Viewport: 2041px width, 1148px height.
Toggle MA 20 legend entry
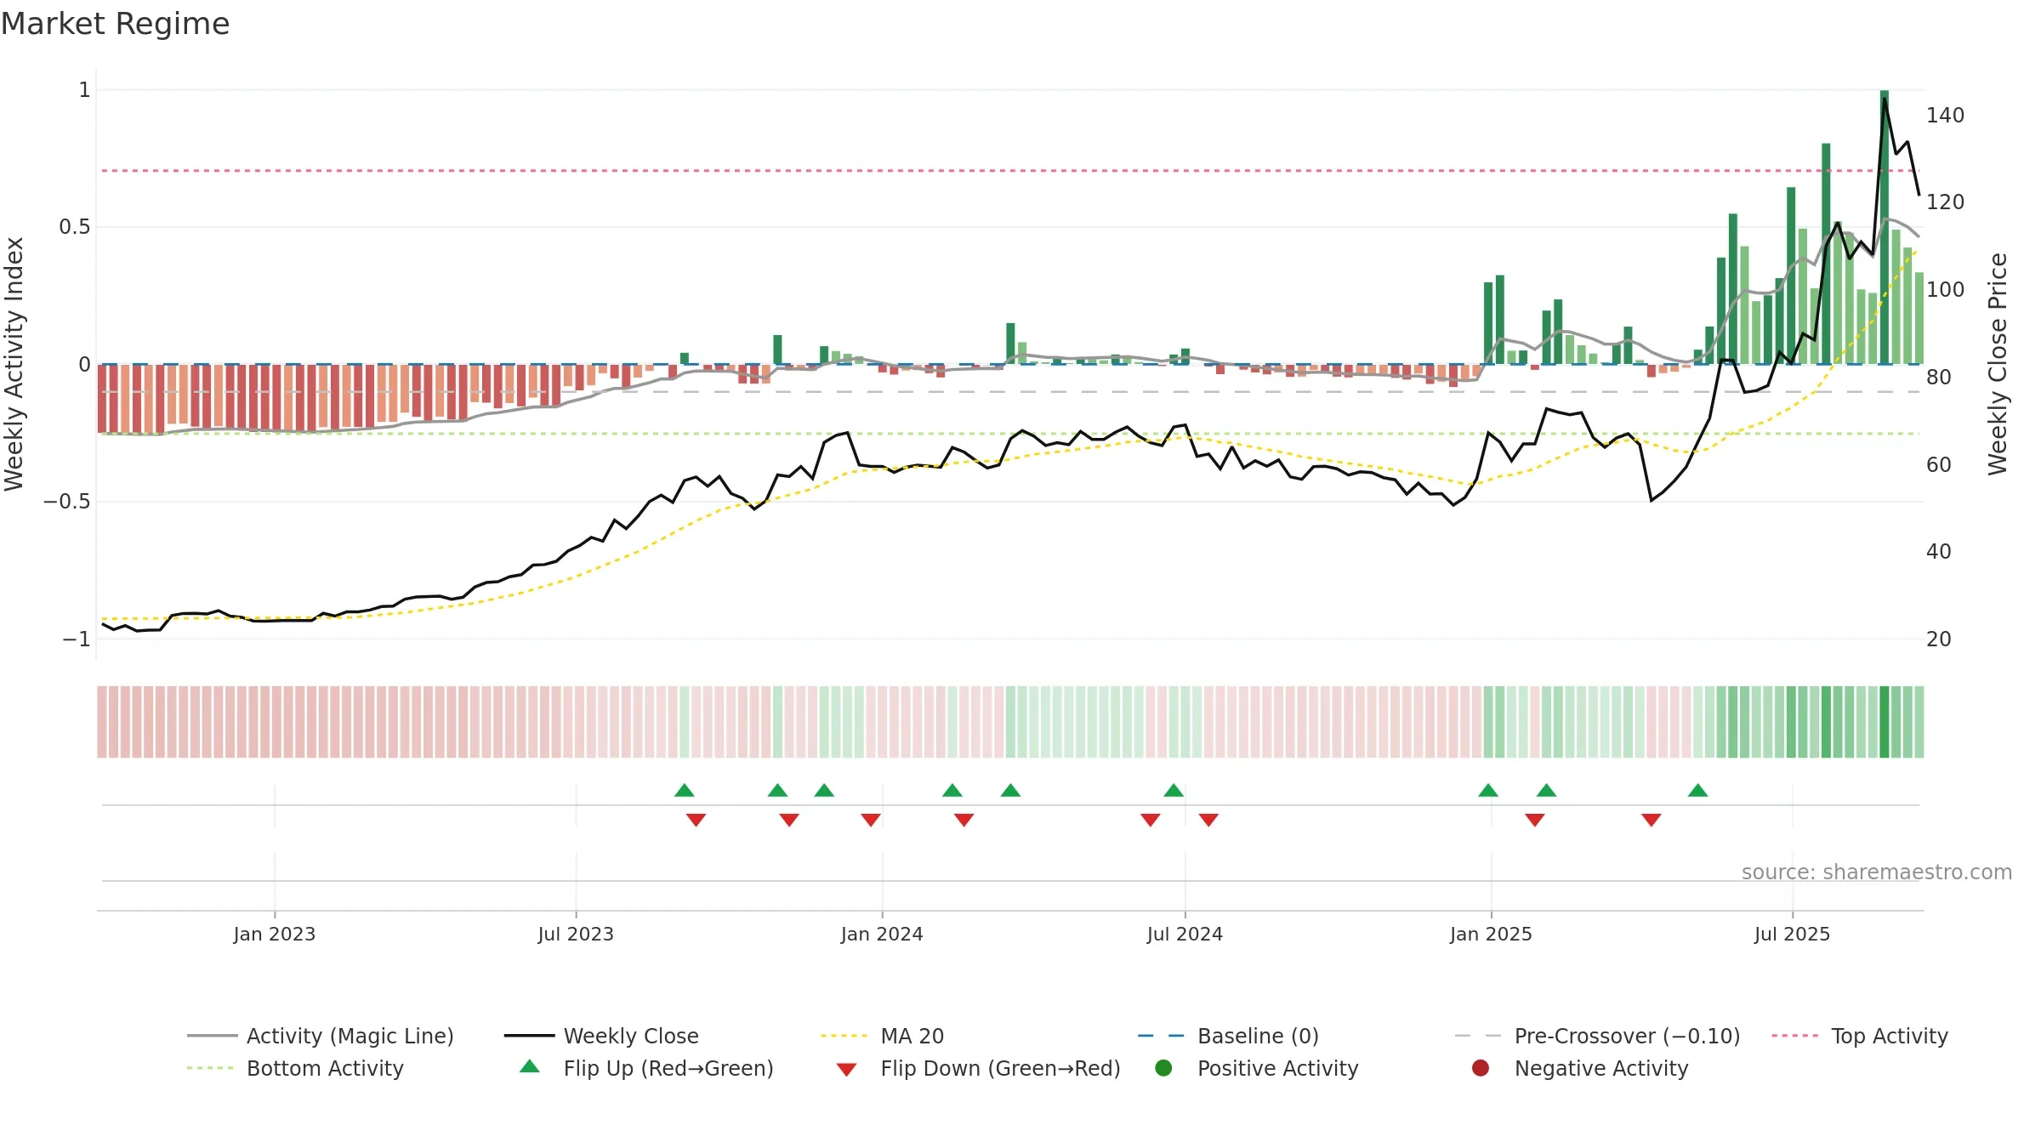(x=882, y=1036)
